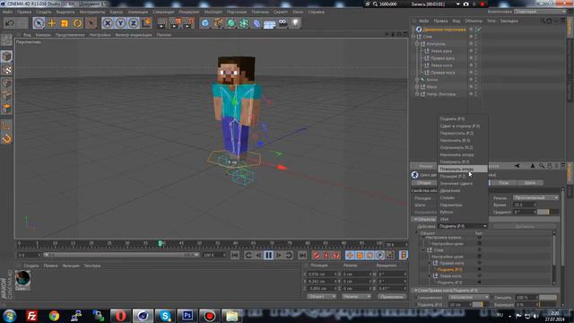Open the Действие Поднять (P.Y) combo box
Viewport: 574px width, 323px height.
(463, 226)
